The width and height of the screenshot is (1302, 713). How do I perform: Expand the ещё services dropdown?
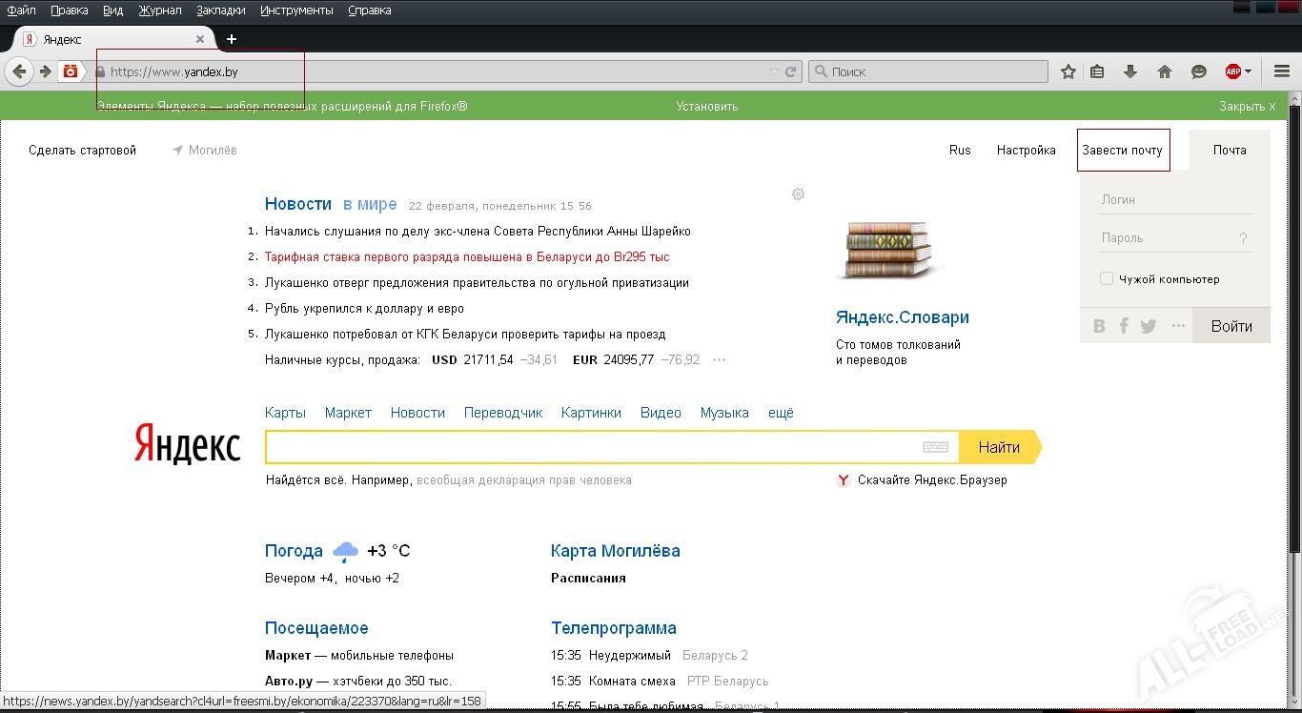[x=782, y=412]
